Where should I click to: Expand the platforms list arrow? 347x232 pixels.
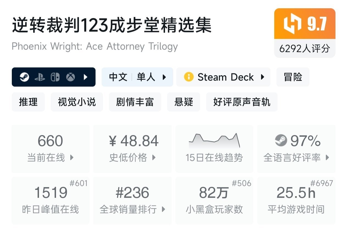pos(85,77)
